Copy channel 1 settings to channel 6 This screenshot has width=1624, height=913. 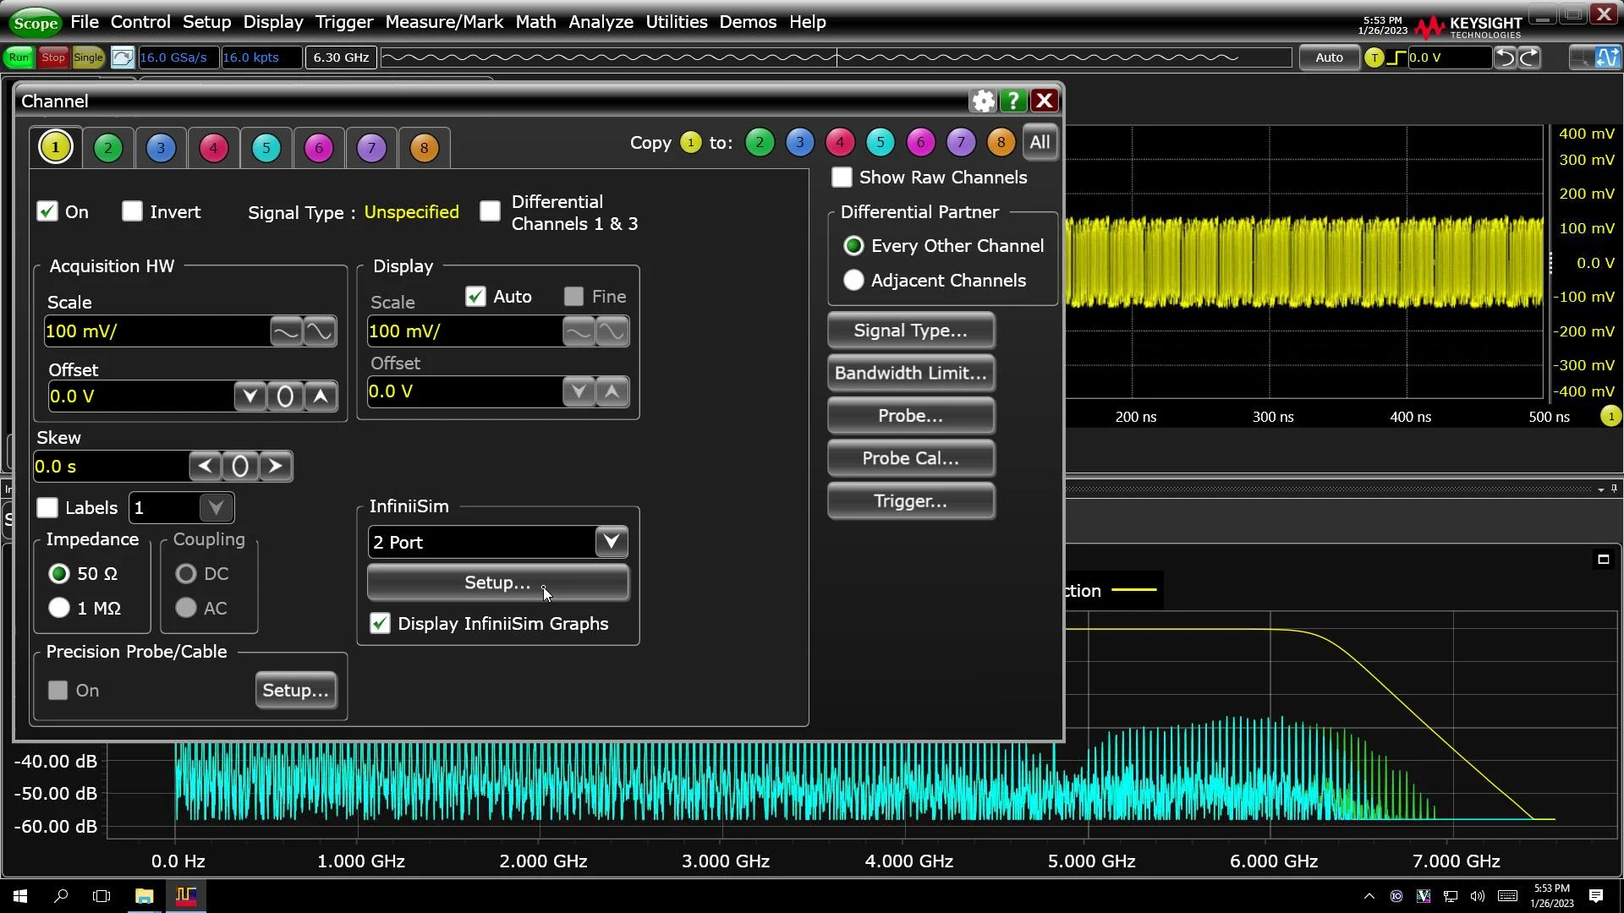(x=920, y=143)
